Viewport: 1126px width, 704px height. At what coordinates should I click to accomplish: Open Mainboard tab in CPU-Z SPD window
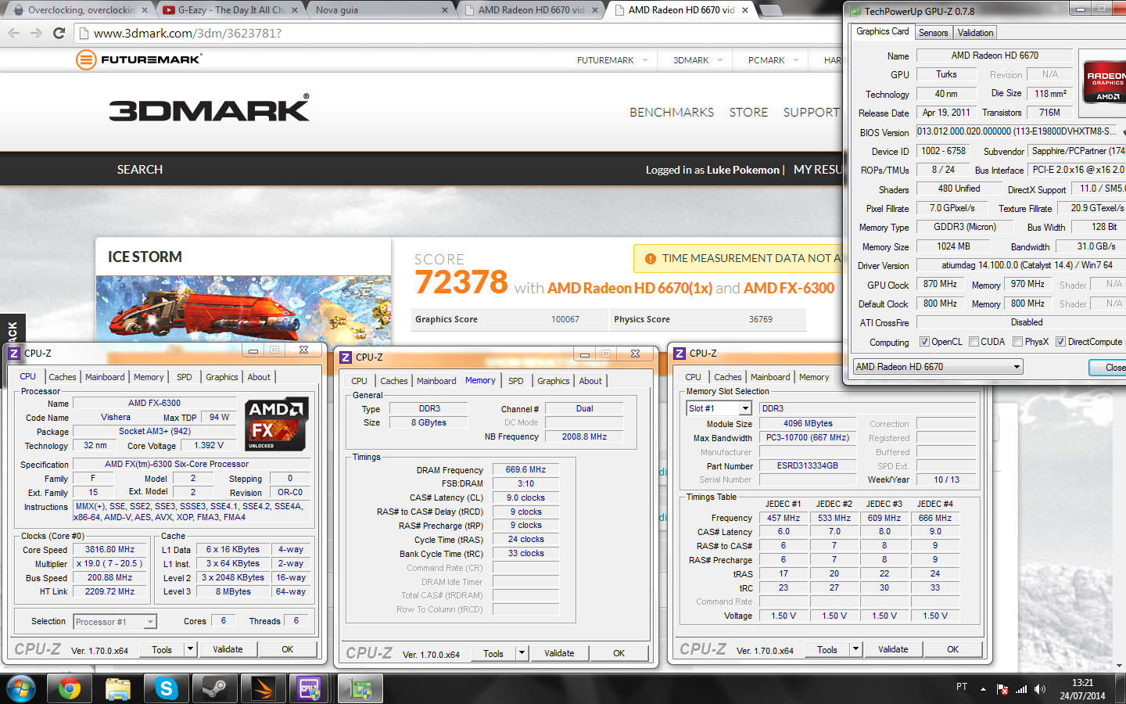tap(770, 377)
